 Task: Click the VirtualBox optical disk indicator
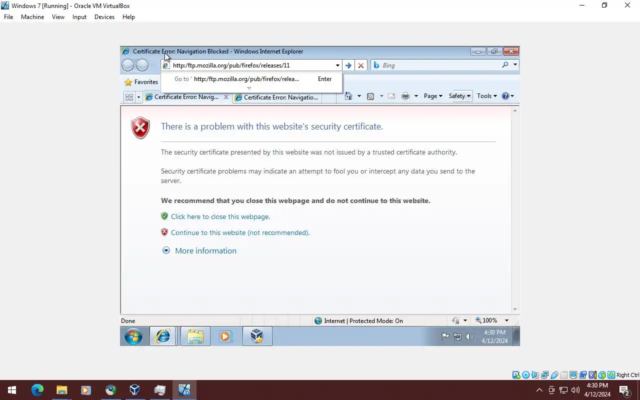click(526, 375)
